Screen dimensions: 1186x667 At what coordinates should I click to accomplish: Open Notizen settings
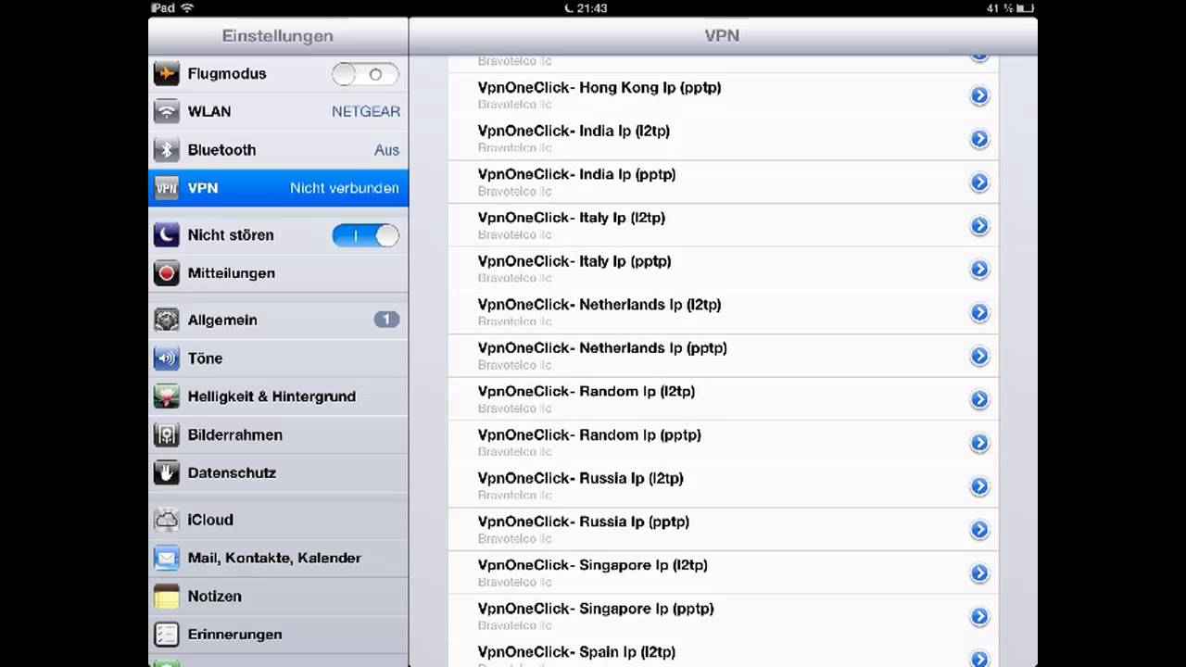pyautogui.click(x=278, y=597)
